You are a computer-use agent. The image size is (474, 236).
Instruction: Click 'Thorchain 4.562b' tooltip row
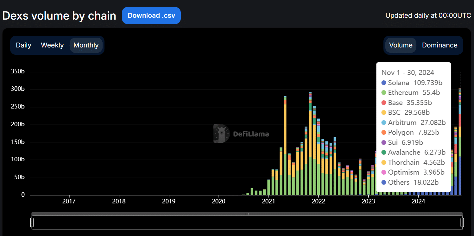(x=413, y=163)
